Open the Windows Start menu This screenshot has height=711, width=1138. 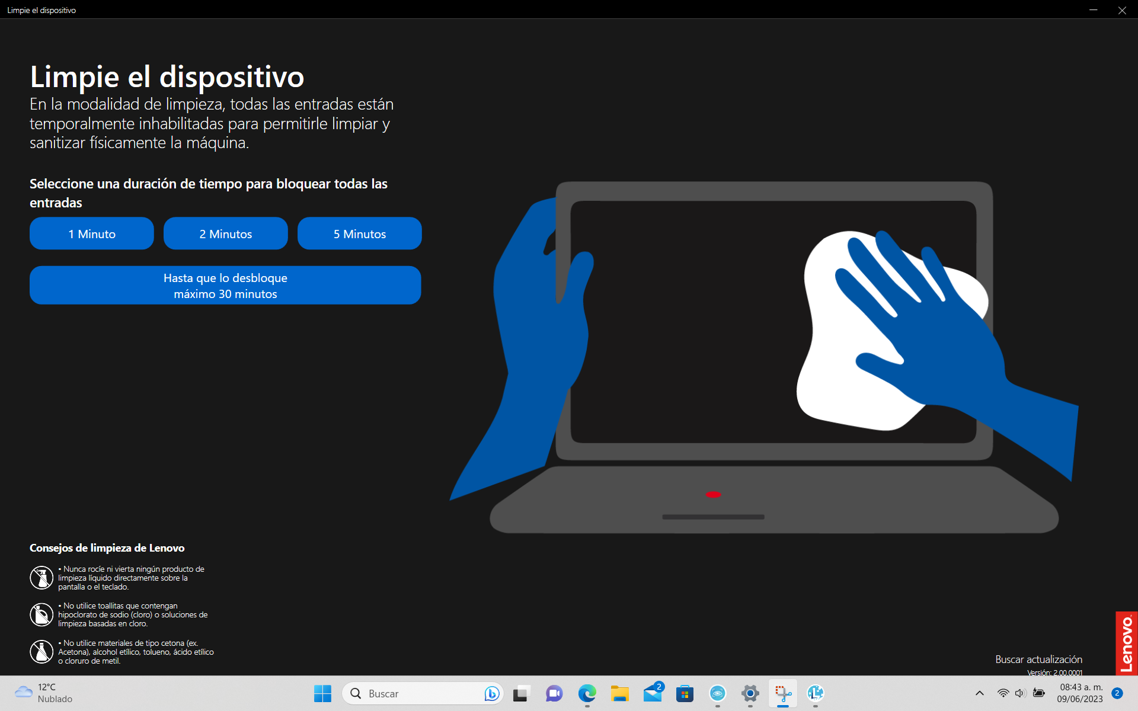pos(322,693)
